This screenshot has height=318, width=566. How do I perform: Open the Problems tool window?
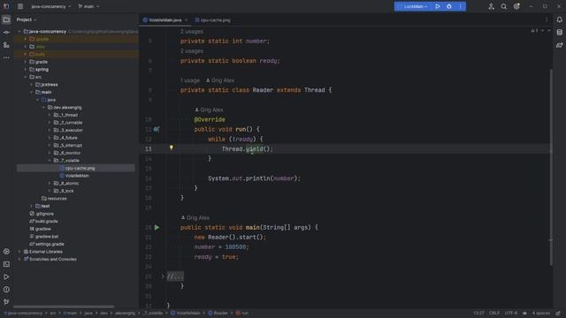tap(6, 290)
